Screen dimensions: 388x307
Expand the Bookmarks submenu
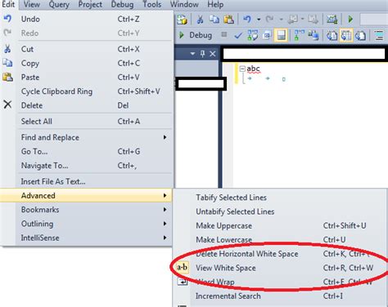[94, 210]
